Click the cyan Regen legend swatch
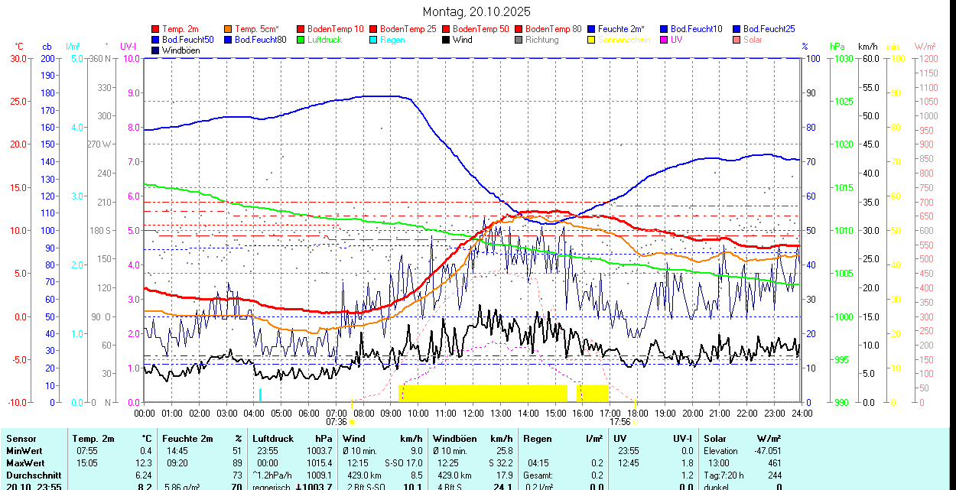The width and height of the screenshot is (956, 490). click(374, 40)
